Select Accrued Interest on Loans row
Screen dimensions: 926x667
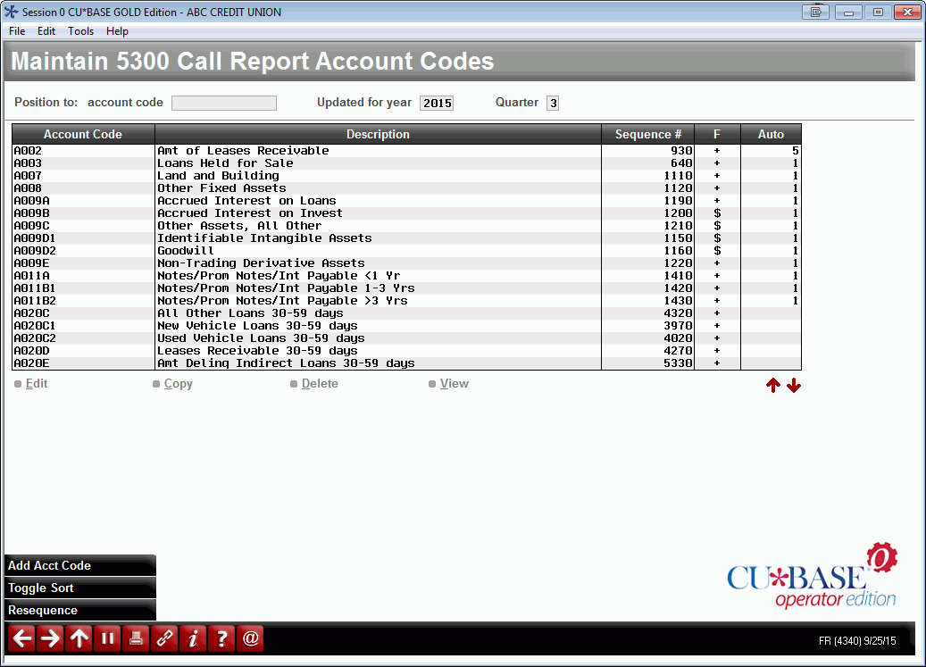pyautogui.click(x=406, y=201)
